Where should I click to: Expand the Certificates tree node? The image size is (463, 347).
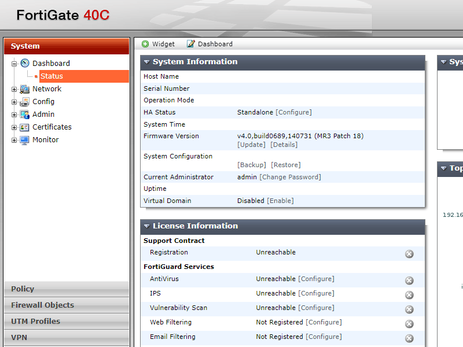[14, 127]
